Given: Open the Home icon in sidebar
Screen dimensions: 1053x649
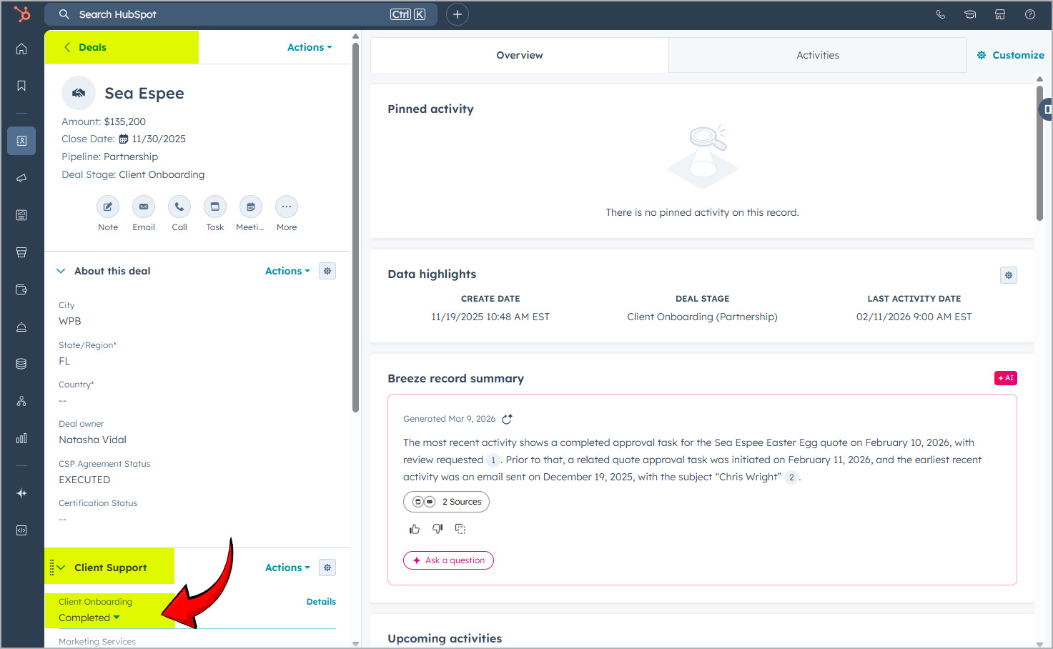Looking at the screenshot, I should click(21, 49).
